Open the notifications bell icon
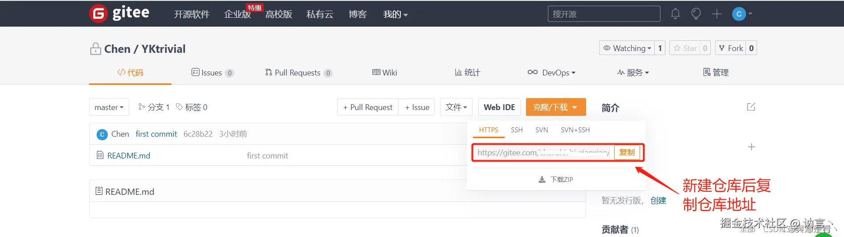Screen dimensions: 844x237 (x=675, y=14)
